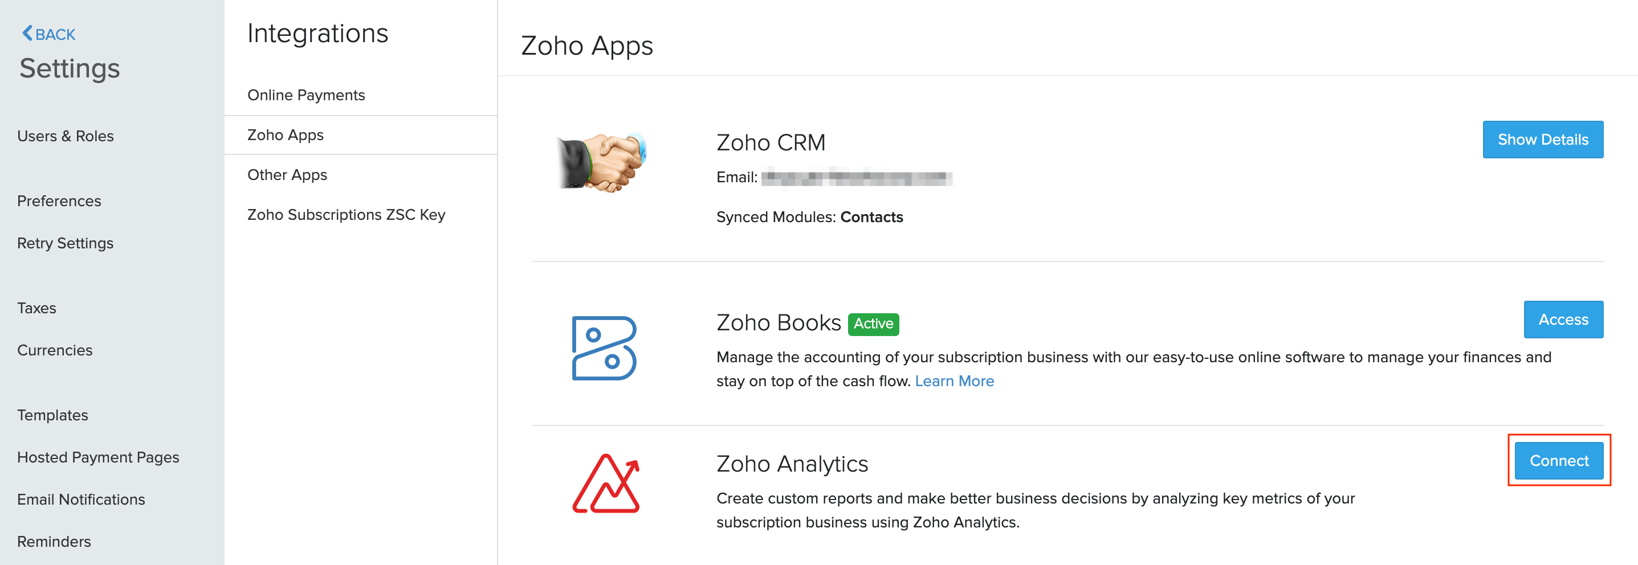Open Zoho Subscriptions ZSC Key

click(346, 215)
